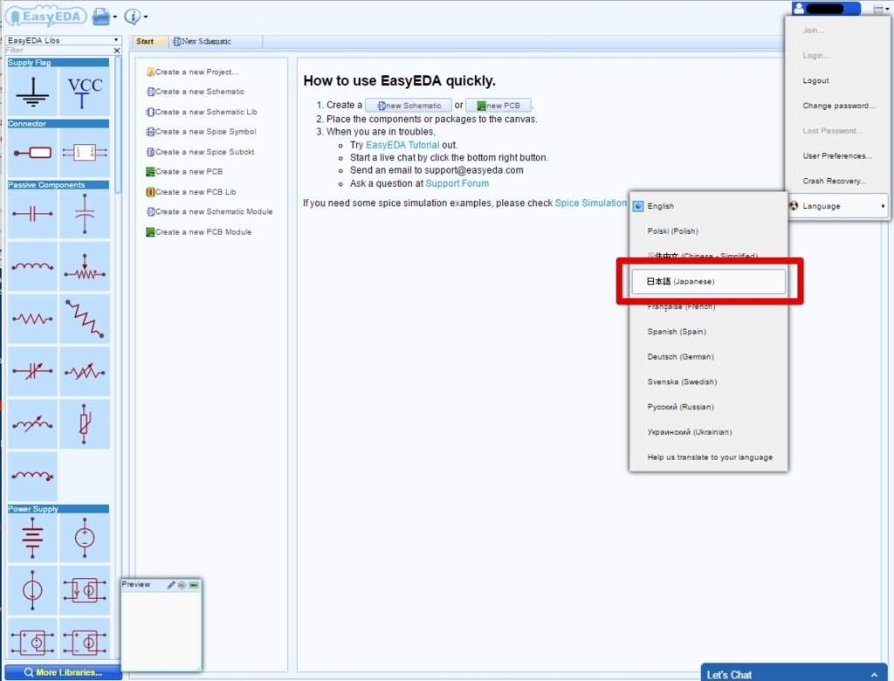The height and width of the screenshot is (681, 894).
Task: Choose Ukrainian language option
Action: 709,432
